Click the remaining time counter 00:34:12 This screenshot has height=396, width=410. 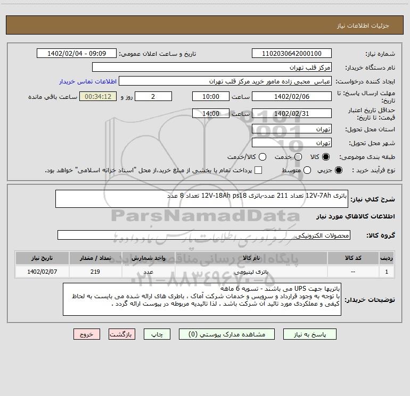pos(98,96)
